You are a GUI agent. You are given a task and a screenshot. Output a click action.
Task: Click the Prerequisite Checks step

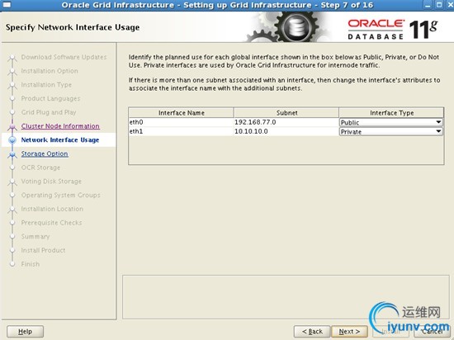pyautogui.click(x=51, y=223)
